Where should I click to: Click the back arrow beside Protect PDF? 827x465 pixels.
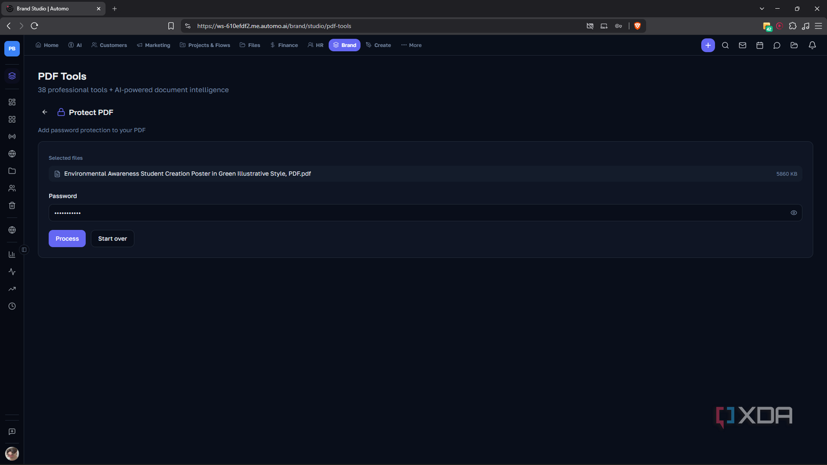tap(45, 112)
